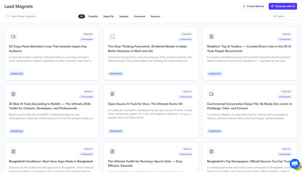Click the document icon on 30 Best AI Tools card
Viewport: 302px width, 172px height.
click(x=13, y=94)
